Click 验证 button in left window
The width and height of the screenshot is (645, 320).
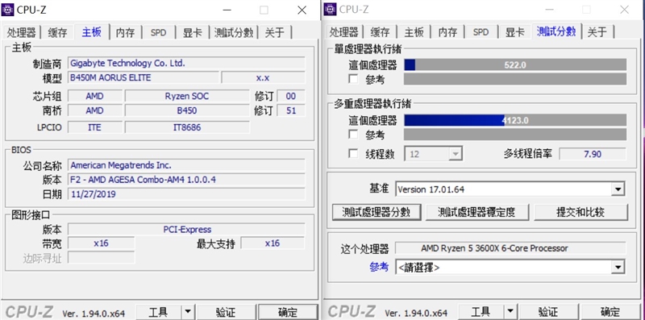click(x=226, y=312)
